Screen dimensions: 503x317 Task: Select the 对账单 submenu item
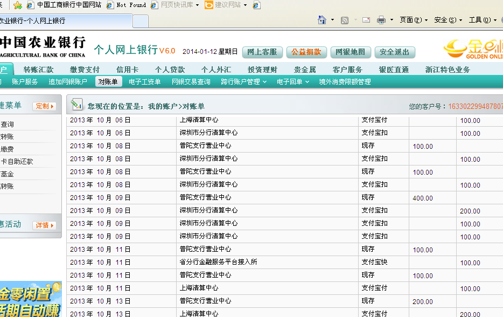tap(108, 82)
